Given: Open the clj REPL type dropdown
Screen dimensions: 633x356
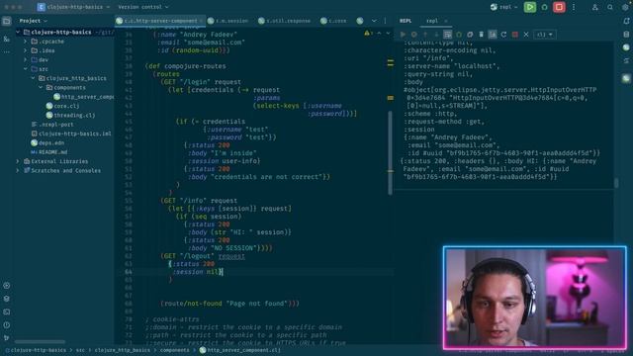Looking at the screenshot, I should 544,35.
